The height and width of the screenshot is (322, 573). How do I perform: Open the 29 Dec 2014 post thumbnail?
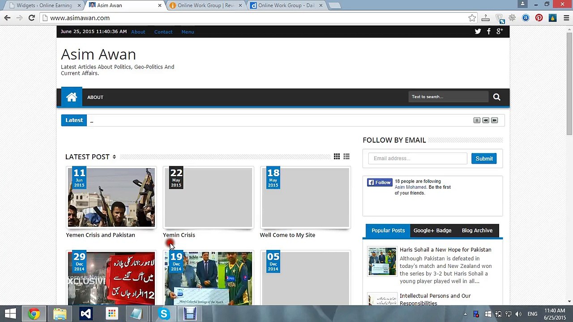pyautogui.click(x=111, y=278)
